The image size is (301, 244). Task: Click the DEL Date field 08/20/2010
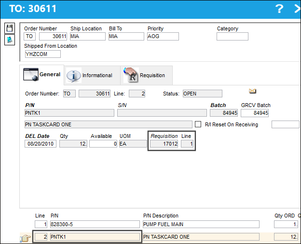click(41, 144)
